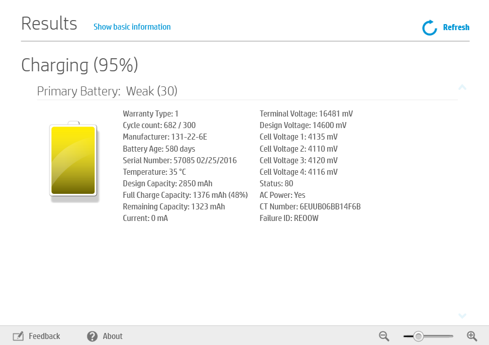Click the Feedback label text
This screenshot has height=345, width=489.
[45, 336]
